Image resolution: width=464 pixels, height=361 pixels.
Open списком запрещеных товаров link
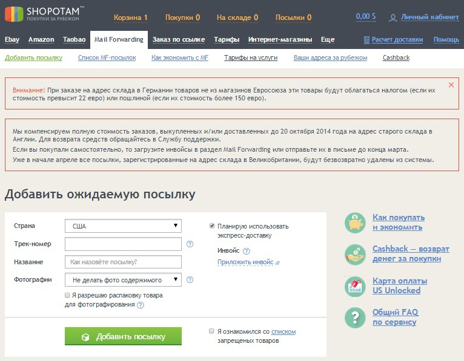(283, 332)
